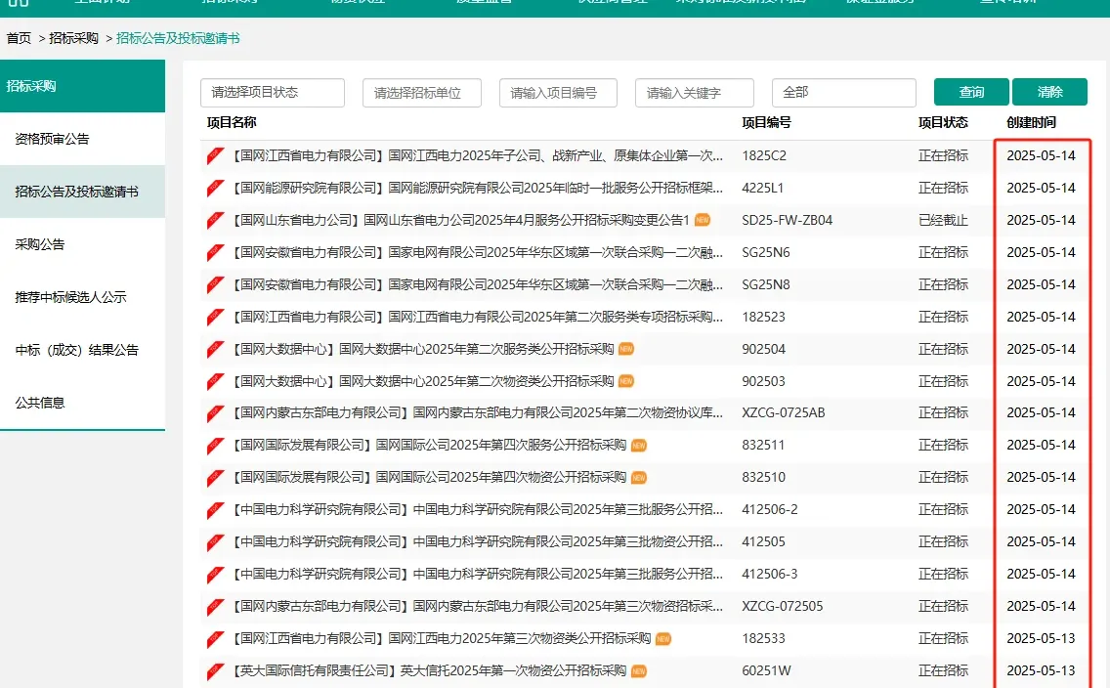Open the 请选择招标单位 dropdown
The image size is (1110, 688).
pyautogui.click(x=422, y=93)
